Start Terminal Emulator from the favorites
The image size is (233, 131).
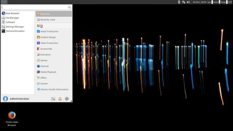(18, 31)
